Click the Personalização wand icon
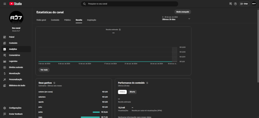 [x=5, y=79]
